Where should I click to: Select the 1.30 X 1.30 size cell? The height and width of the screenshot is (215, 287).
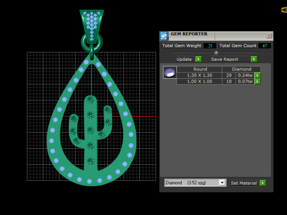click(200, 75)
